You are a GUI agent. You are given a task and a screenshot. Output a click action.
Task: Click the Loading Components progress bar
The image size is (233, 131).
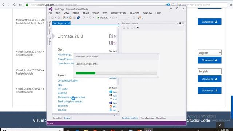(x=116, y=73)
